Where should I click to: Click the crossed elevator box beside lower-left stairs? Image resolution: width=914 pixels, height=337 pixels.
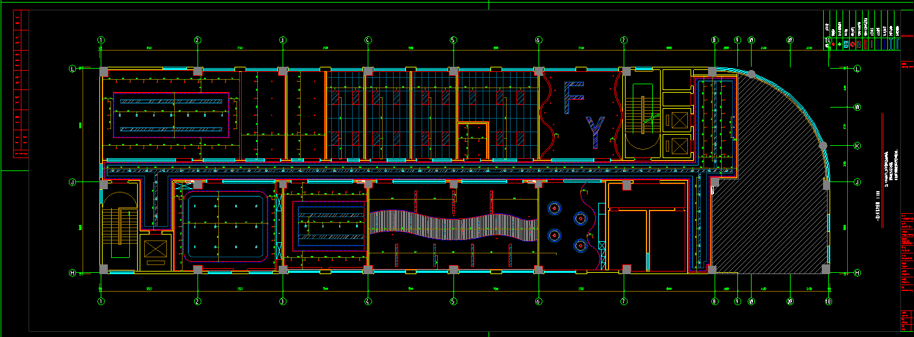point(154,250)
